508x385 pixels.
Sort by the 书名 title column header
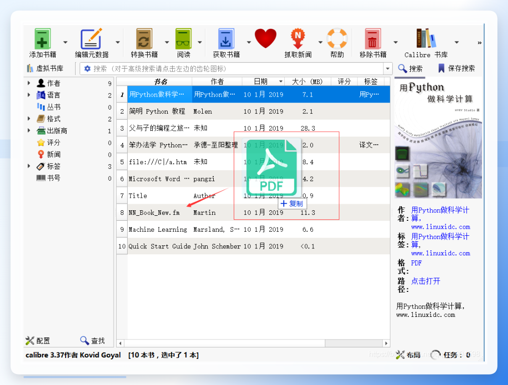160,81
